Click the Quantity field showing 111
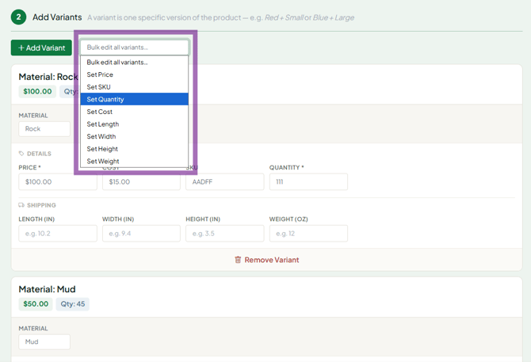Screen dimensions: 531x362 point(308,181)
